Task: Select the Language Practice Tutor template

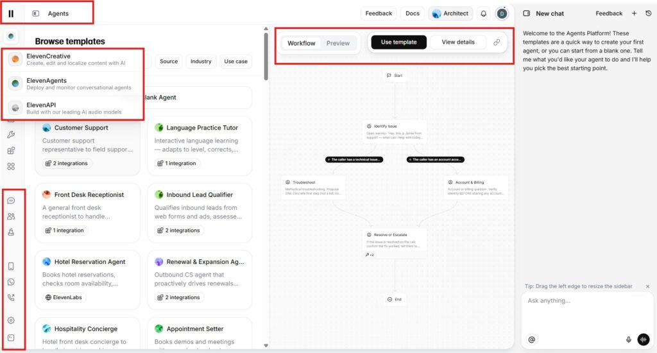Action: 200,146
